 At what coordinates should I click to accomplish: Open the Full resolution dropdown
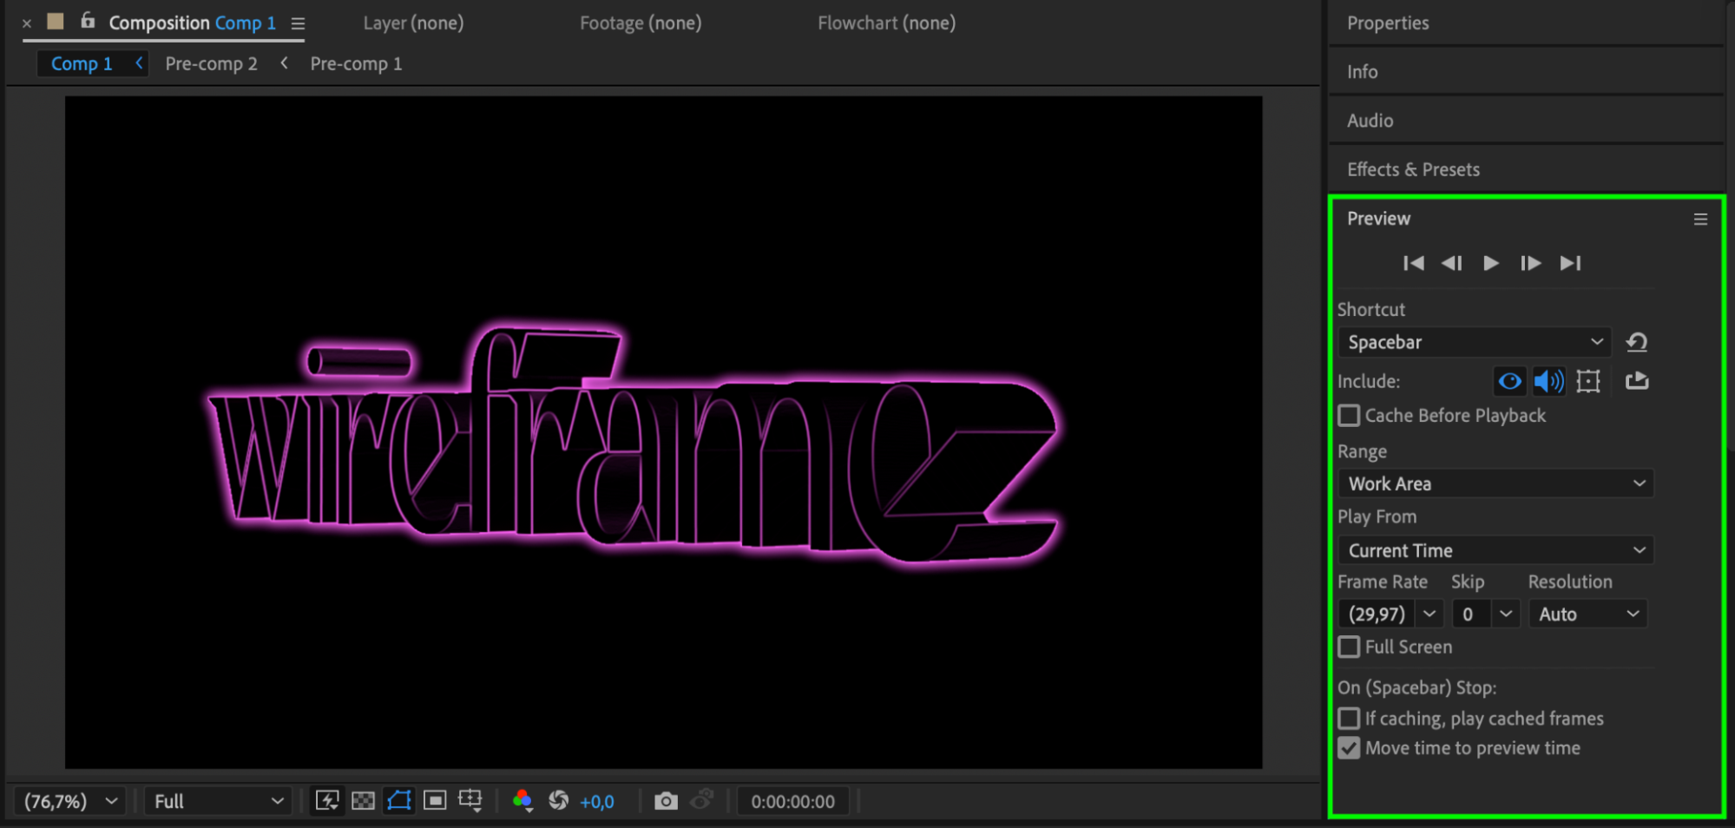point(218,801)
